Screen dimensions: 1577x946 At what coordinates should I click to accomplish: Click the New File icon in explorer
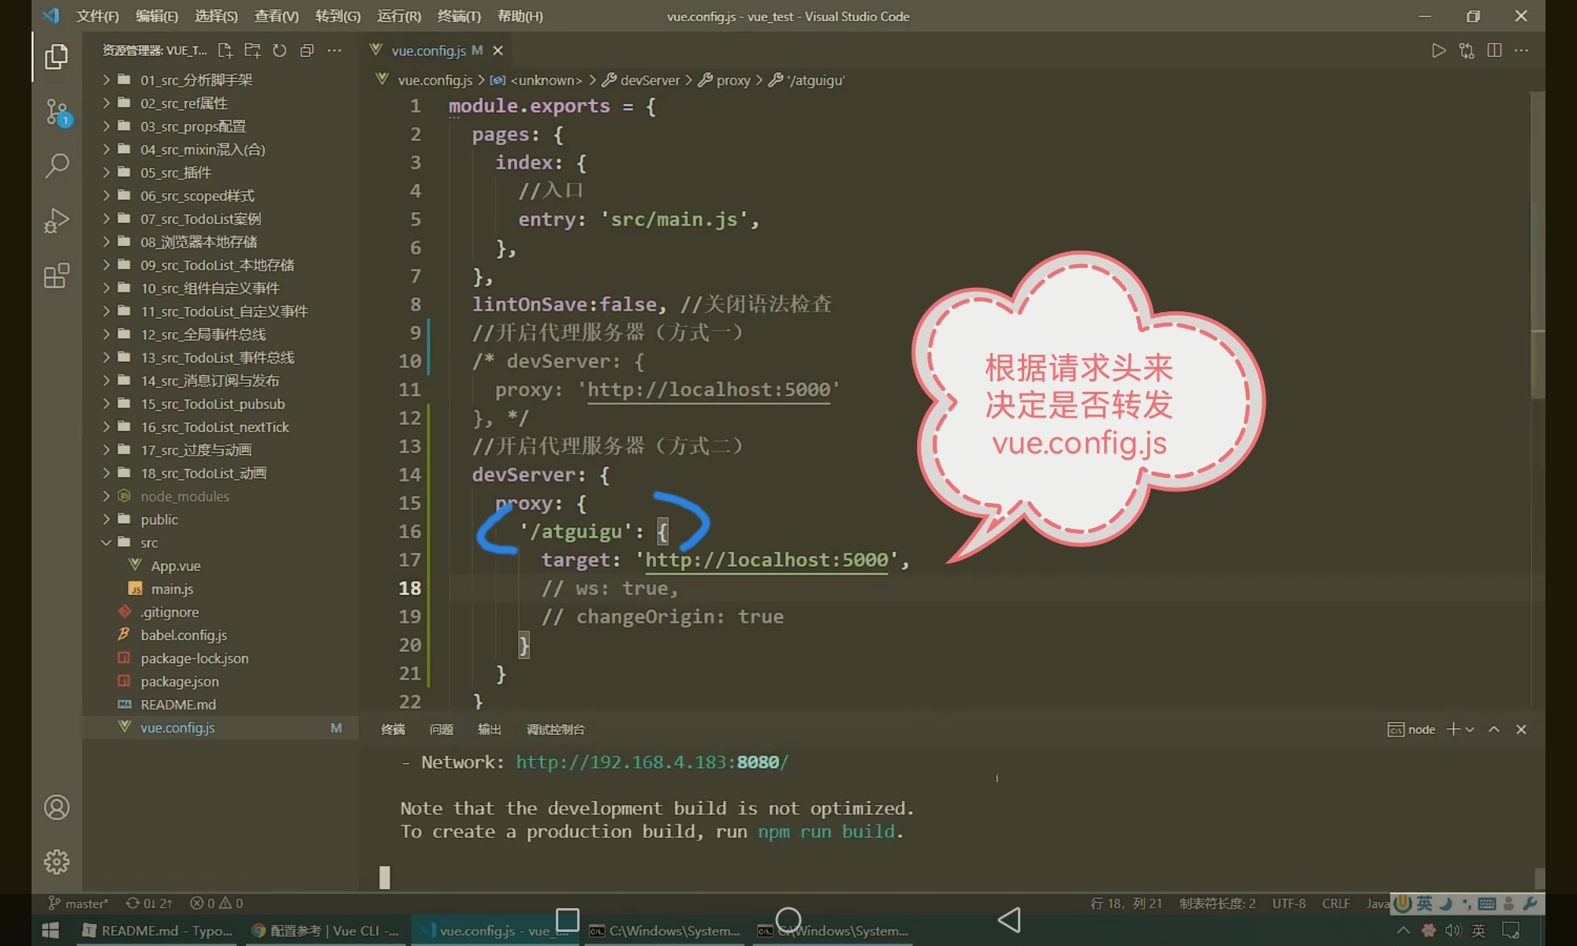pos(226,50)
